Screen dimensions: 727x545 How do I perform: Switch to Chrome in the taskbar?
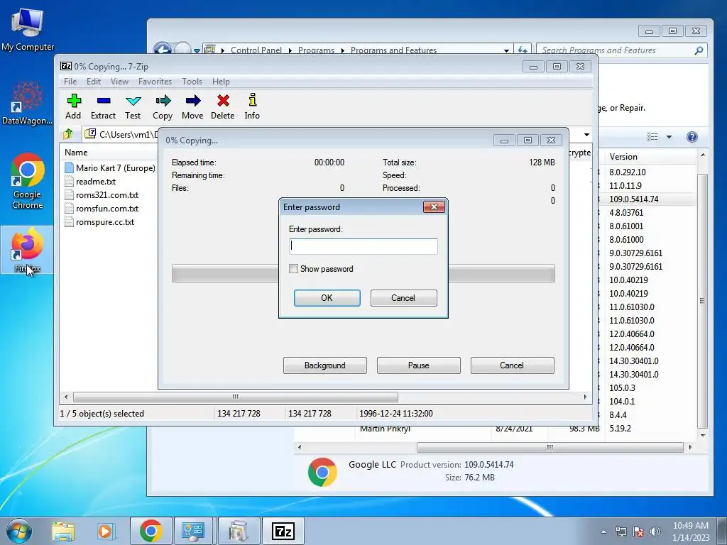click(151, 531)
